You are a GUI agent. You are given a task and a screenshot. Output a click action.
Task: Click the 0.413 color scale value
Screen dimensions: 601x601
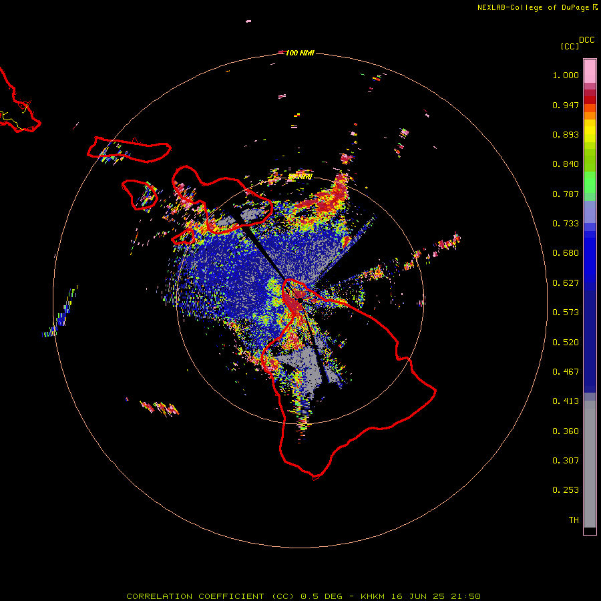566,401
